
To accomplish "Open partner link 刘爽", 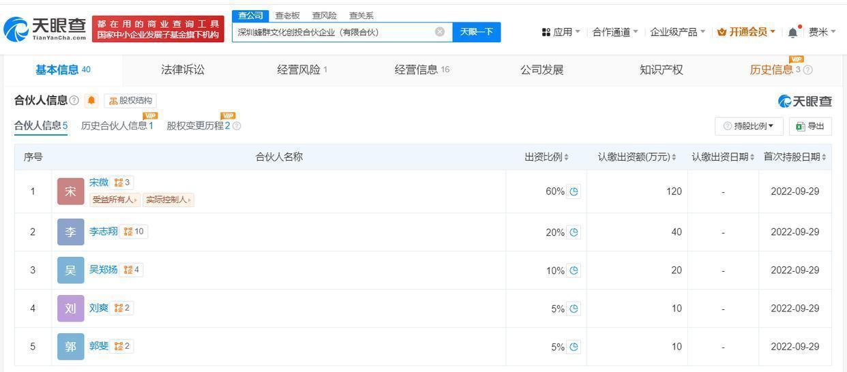I will coord(99,308).
